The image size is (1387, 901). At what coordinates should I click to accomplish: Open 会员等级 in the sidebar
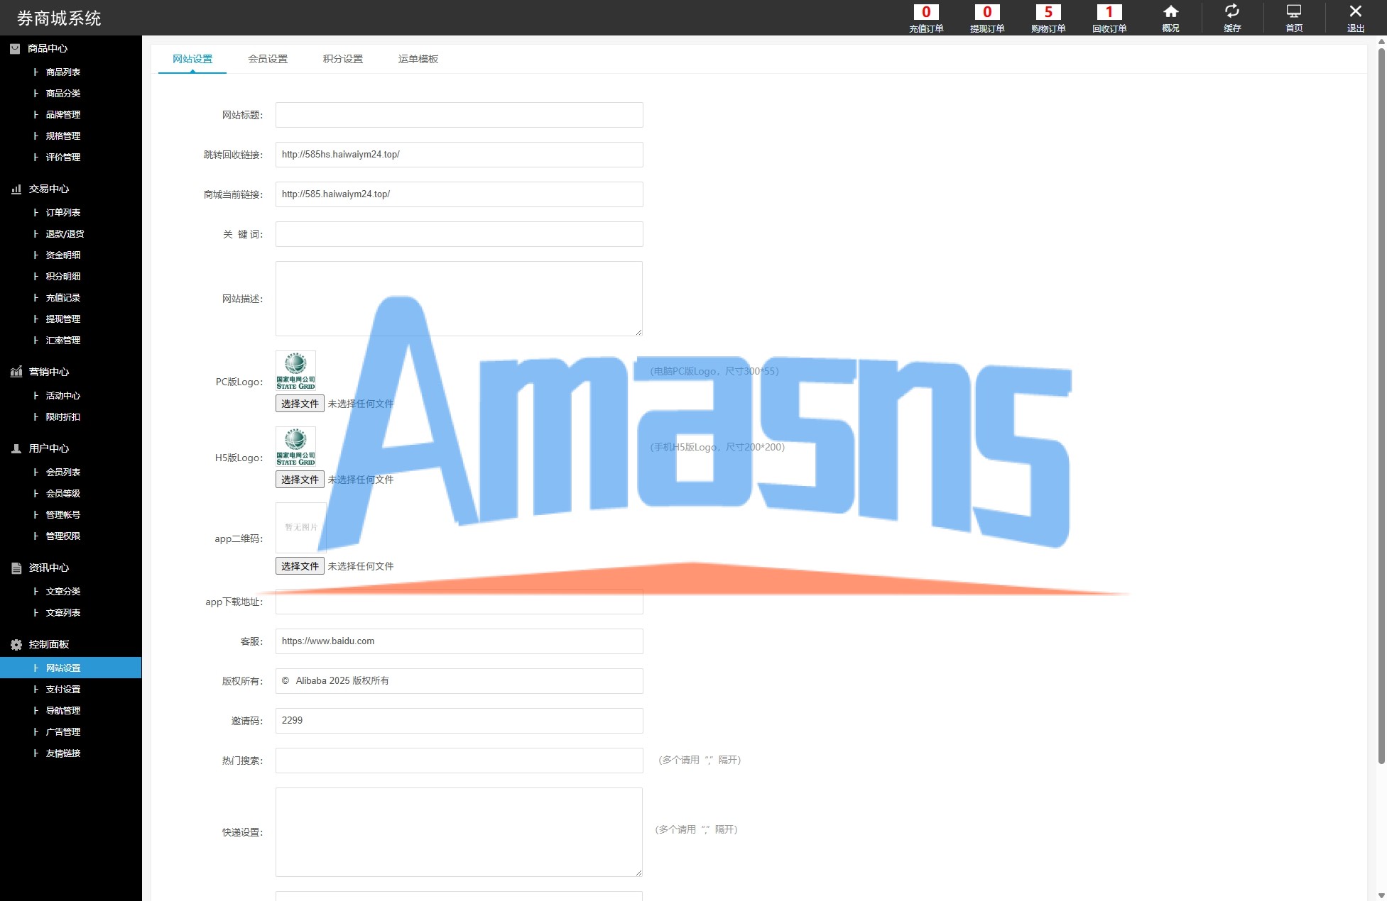[x=63, y=493]
